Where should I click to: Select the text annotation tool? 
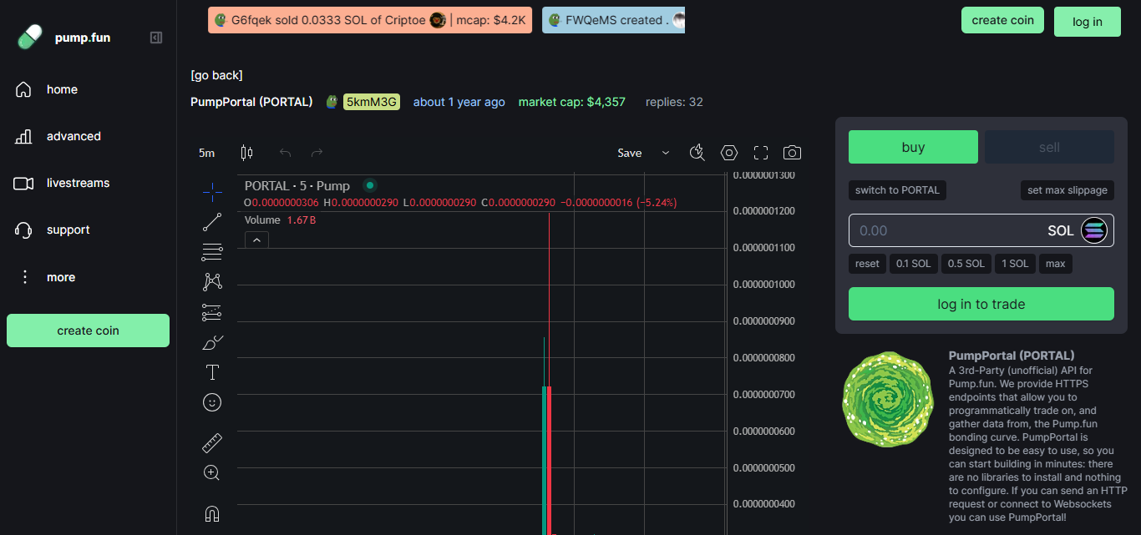pos(212,372)
